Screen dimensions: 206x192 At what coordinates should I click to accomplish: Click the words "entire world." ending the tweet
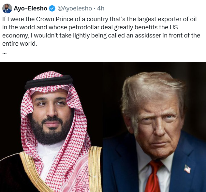[x=20, y=44]
